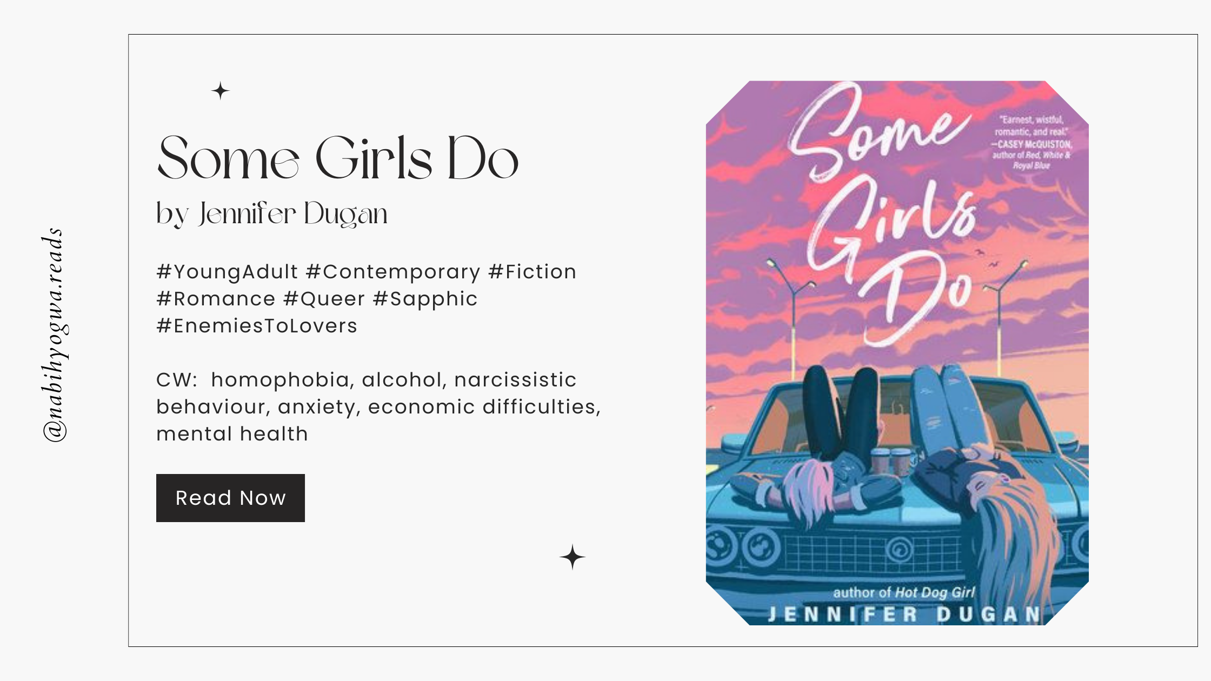
Task: Click "author of Hot Dog Girl" cover text
Action: click(x=904, y=593)
